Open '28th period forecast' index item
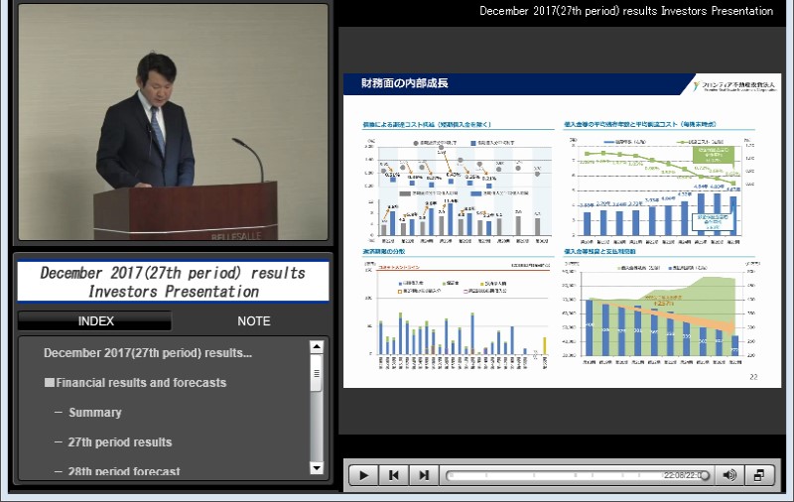This screenshot has width=794, height=502. (124, 471)
